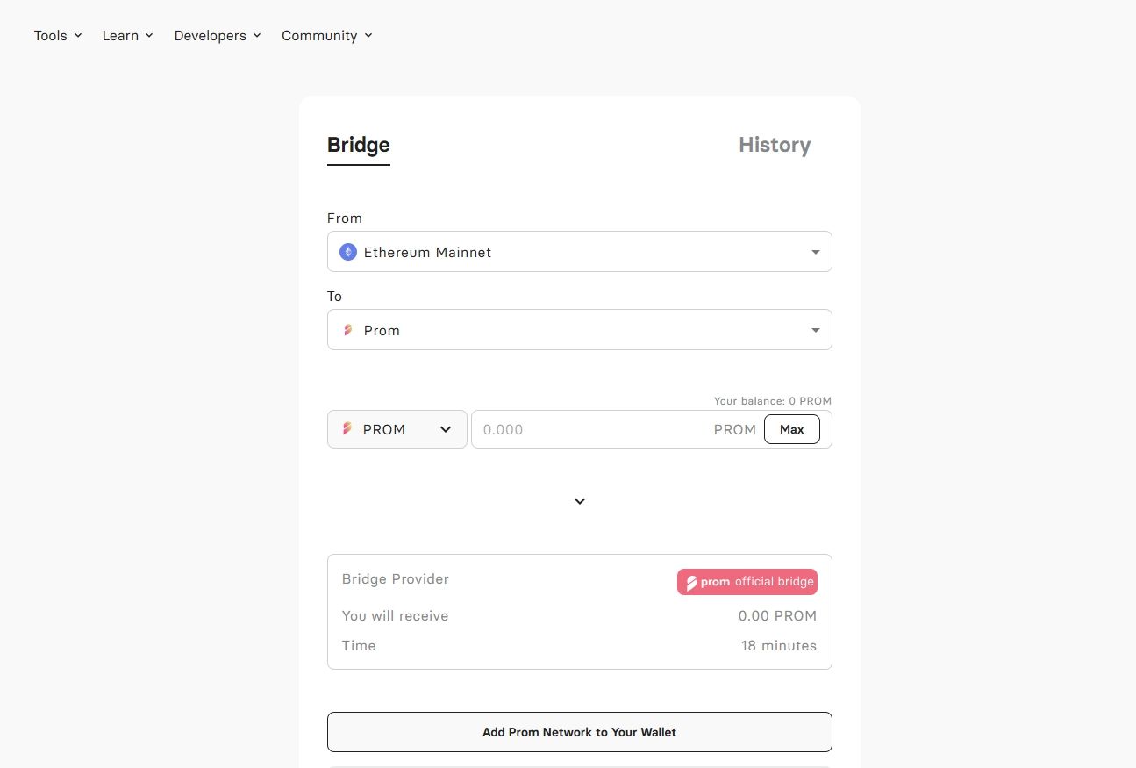This screenshot has height=768, width=1136.
Task: Open the Developers menu
Action: click(x=218, y=36)
